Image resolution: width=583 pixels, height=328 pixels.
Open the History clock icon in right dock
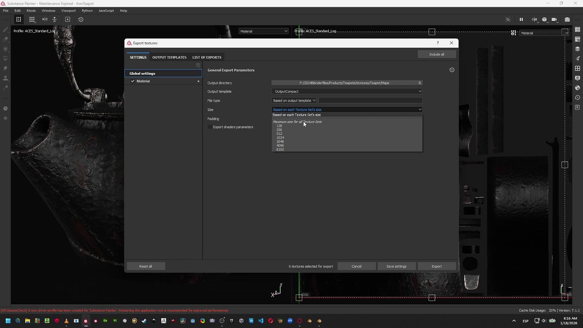click(578, 97)
